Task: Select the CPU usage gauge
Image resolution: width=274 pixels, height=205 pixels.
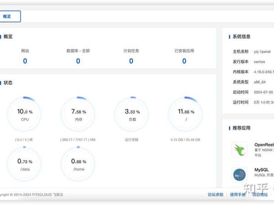Action: coord(25,114)
